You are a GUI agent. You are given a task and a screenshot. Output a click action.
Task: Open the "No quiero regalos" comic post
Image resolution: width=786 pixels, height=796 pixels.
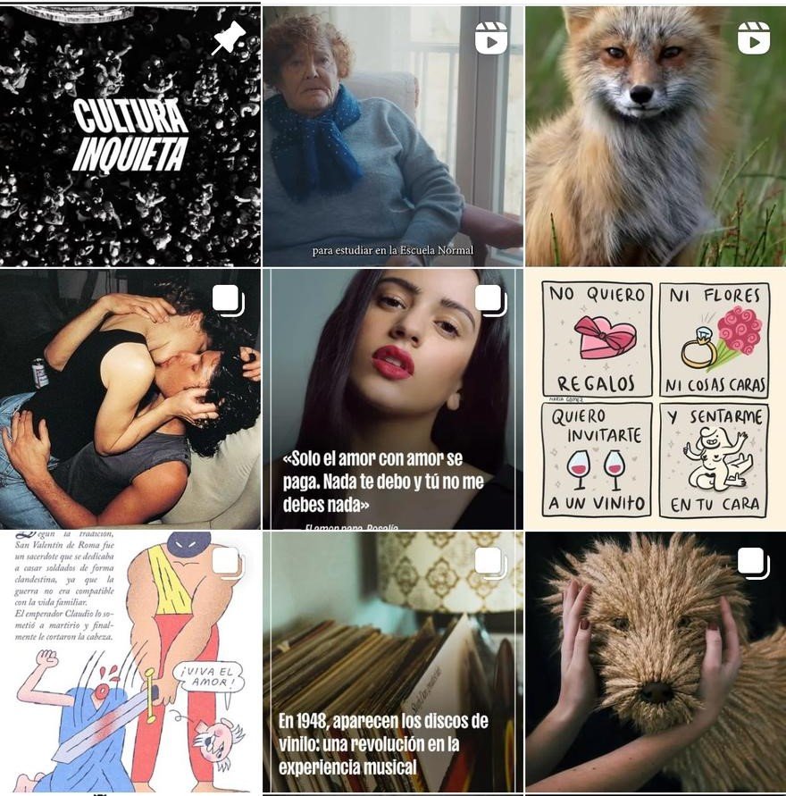pyautogui.click(x=656, y=399)
